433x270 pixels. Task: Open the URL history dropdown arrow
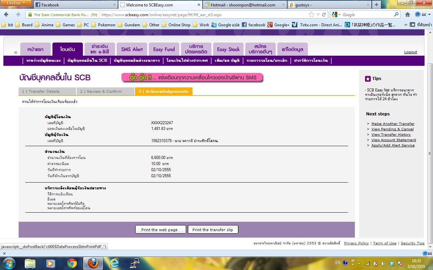point(318,15)
